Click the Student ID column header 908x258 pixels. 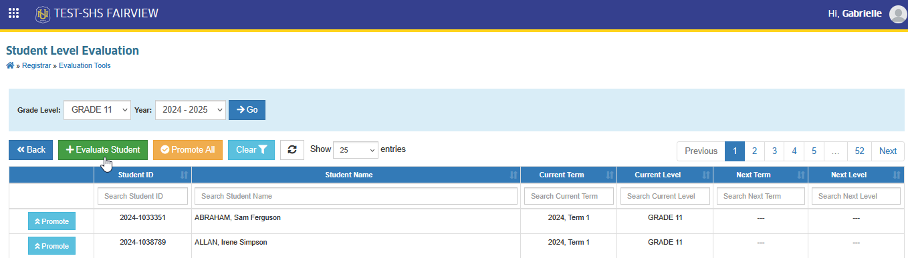click(x=142, y=175)
